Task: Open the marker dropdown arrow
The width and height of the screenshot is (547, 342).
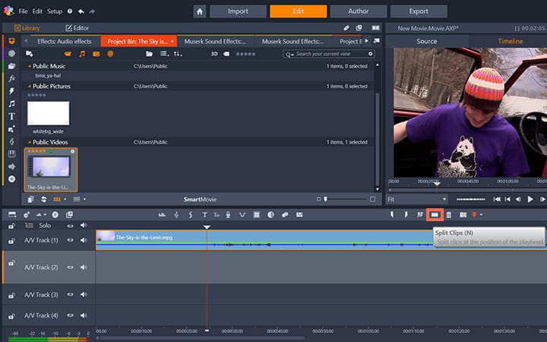Action: tap(481, 214)
